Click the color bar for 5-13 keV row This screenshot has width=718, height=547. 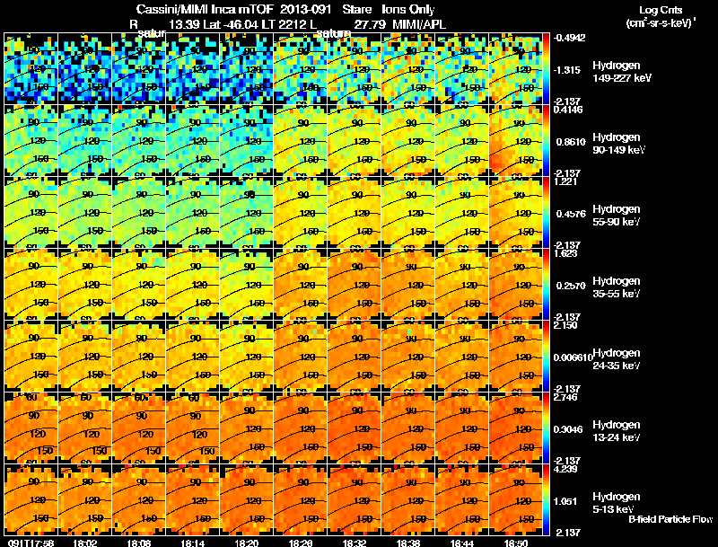547,499
